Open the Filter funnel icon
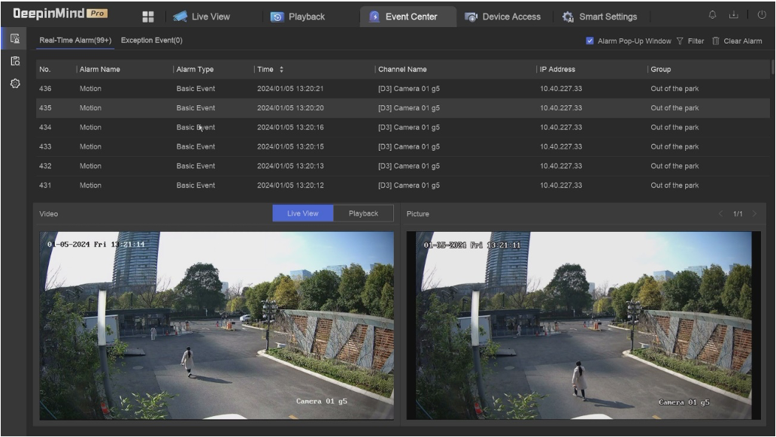 coord(680,41)
